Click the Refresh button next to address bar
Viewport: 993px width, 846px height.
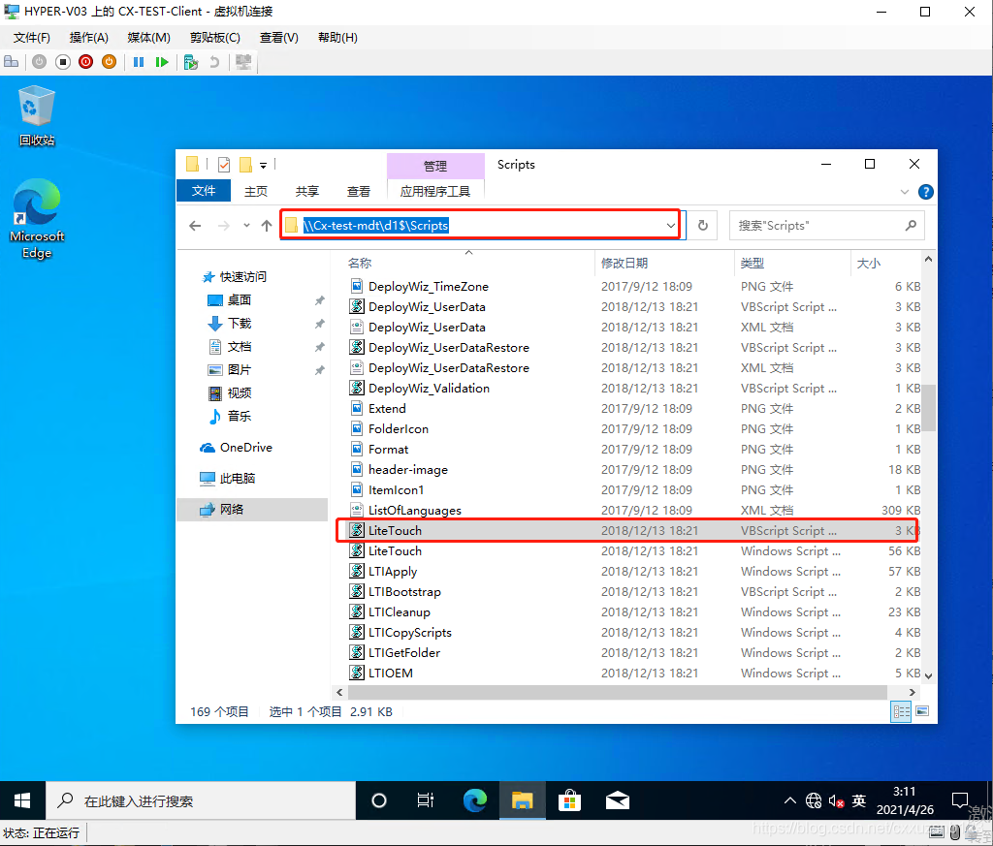click(x=702, y=225)
